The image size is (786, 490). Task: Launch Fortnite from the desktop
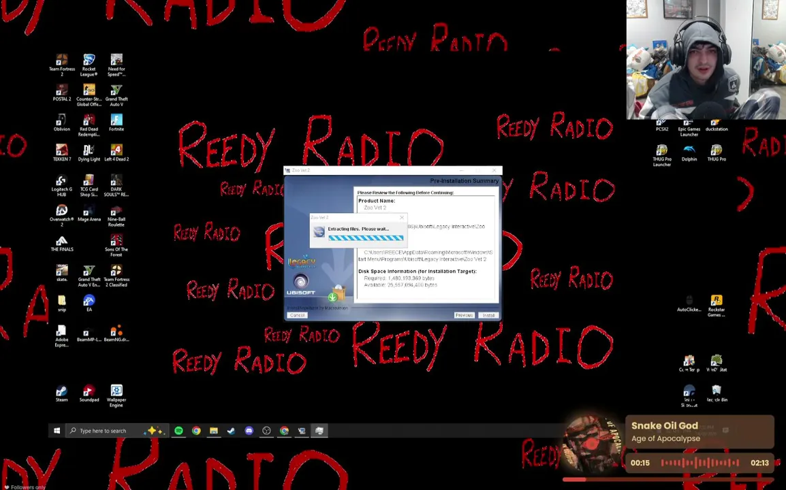click(x=116, y=122)
